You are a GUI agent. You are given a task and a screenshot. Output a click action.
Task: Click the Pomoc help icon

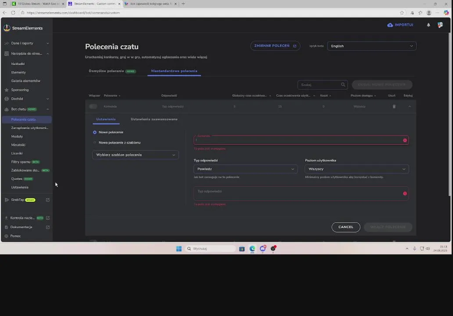click(x=6, y=236)
